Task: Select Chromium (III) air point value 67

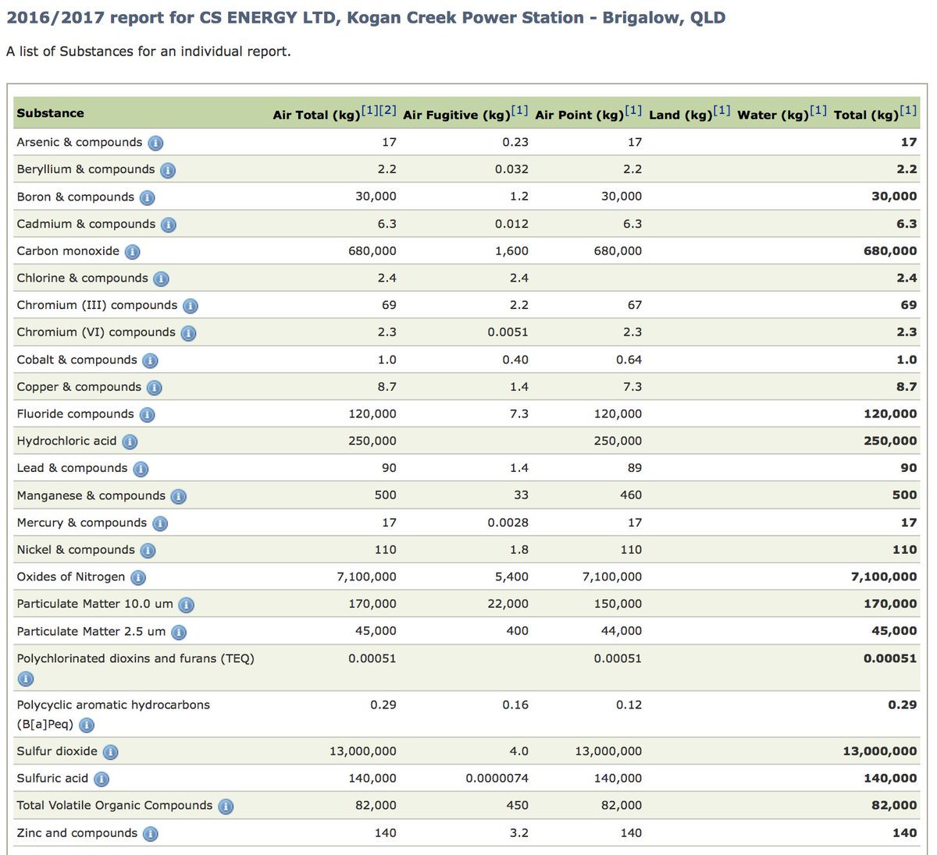Action: (635, 305)
